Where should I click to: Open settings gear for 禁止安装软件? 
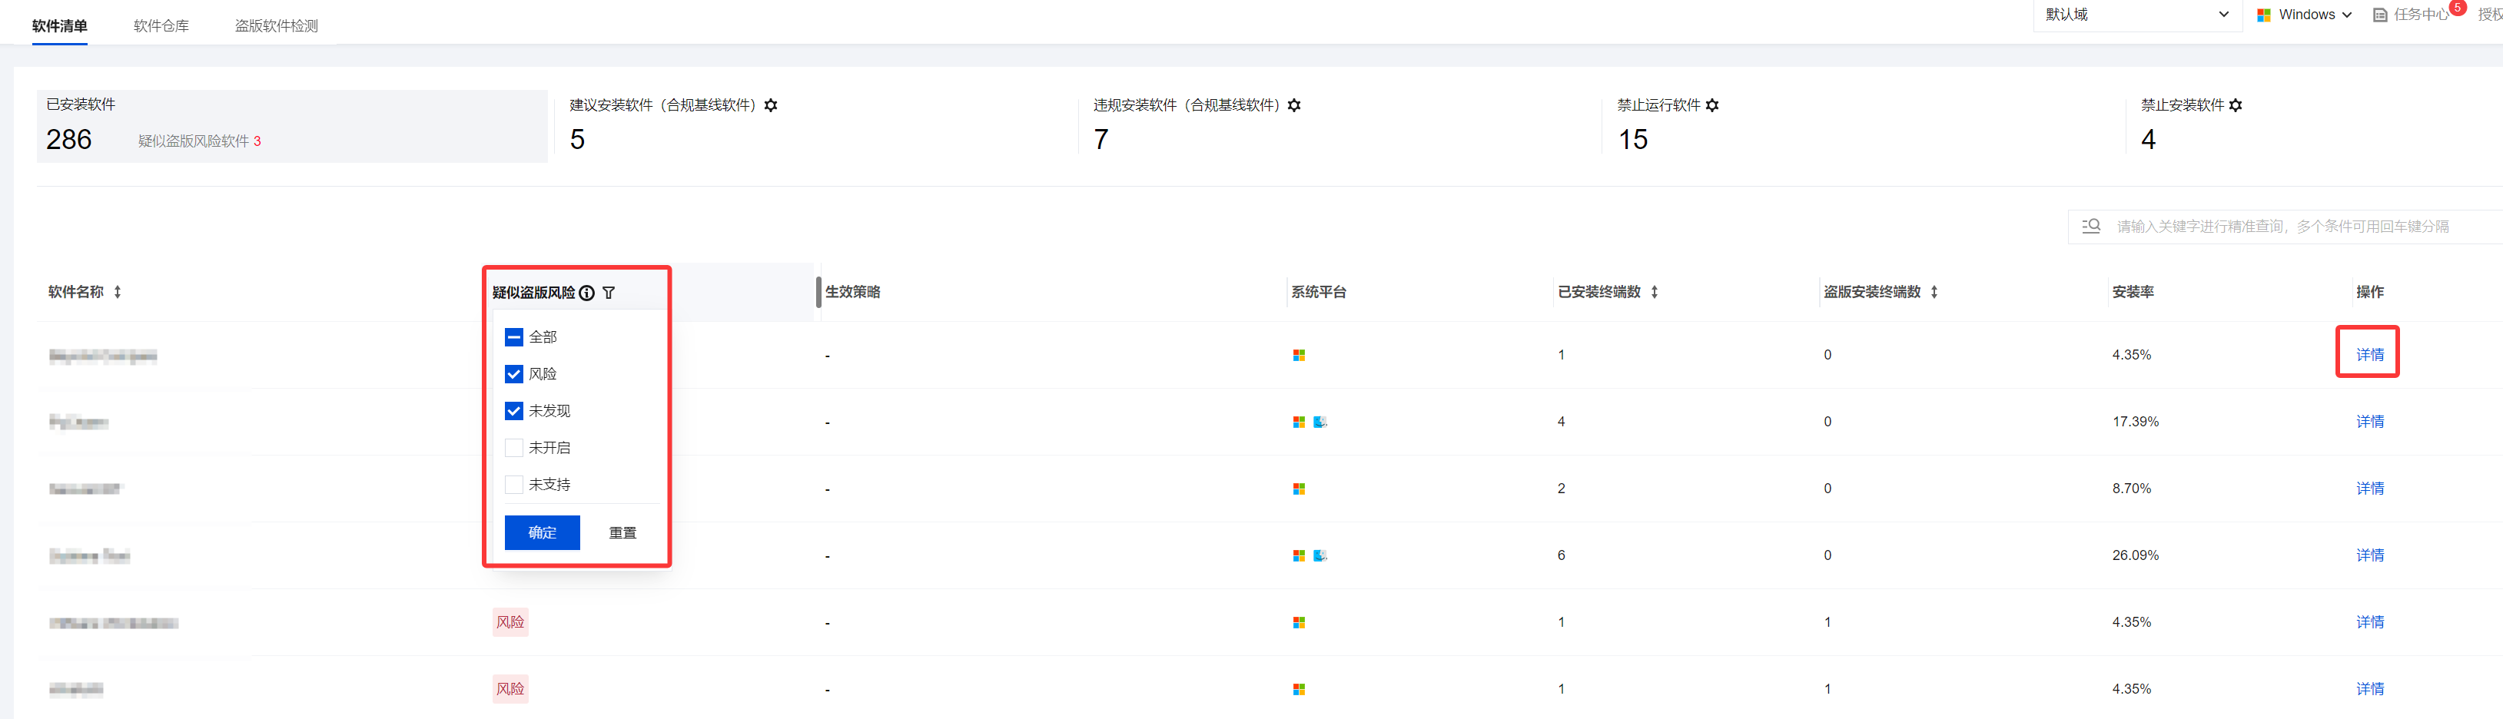click(2236, 105)
